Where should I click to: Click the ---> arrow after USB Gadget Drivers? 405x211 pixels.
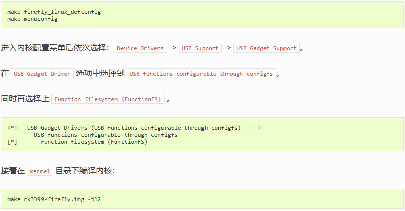(x=255, y=128)
